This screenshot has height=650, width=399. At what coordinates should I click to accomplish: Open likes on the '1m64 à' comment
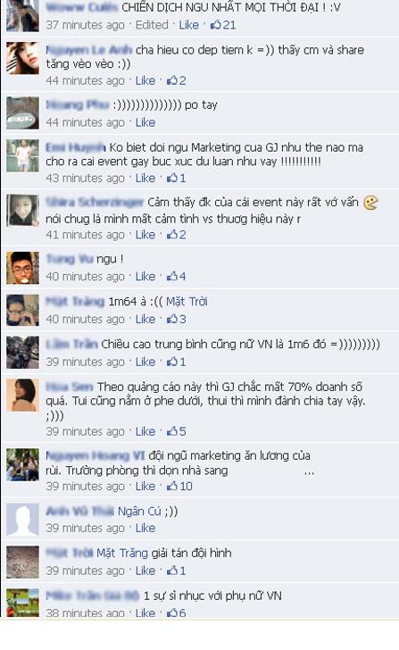tap(177, 320)
